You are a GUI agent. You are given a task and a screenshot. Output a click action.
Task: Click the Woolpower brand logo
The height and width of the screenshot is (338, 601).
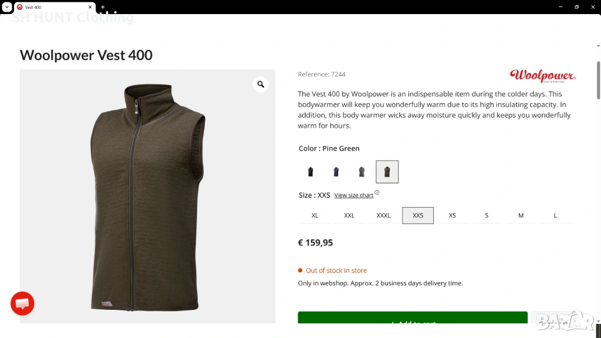543,76
